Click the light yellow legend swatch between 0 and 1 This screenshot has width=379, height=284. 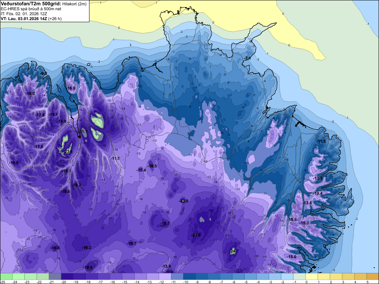coord(312,276)
